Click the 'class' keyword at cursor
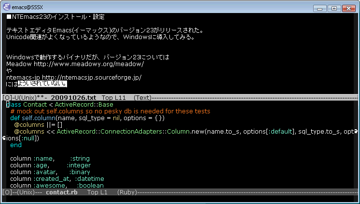Image resolution: width=360 pixels, height=204 pixels. tap(14, 105)
